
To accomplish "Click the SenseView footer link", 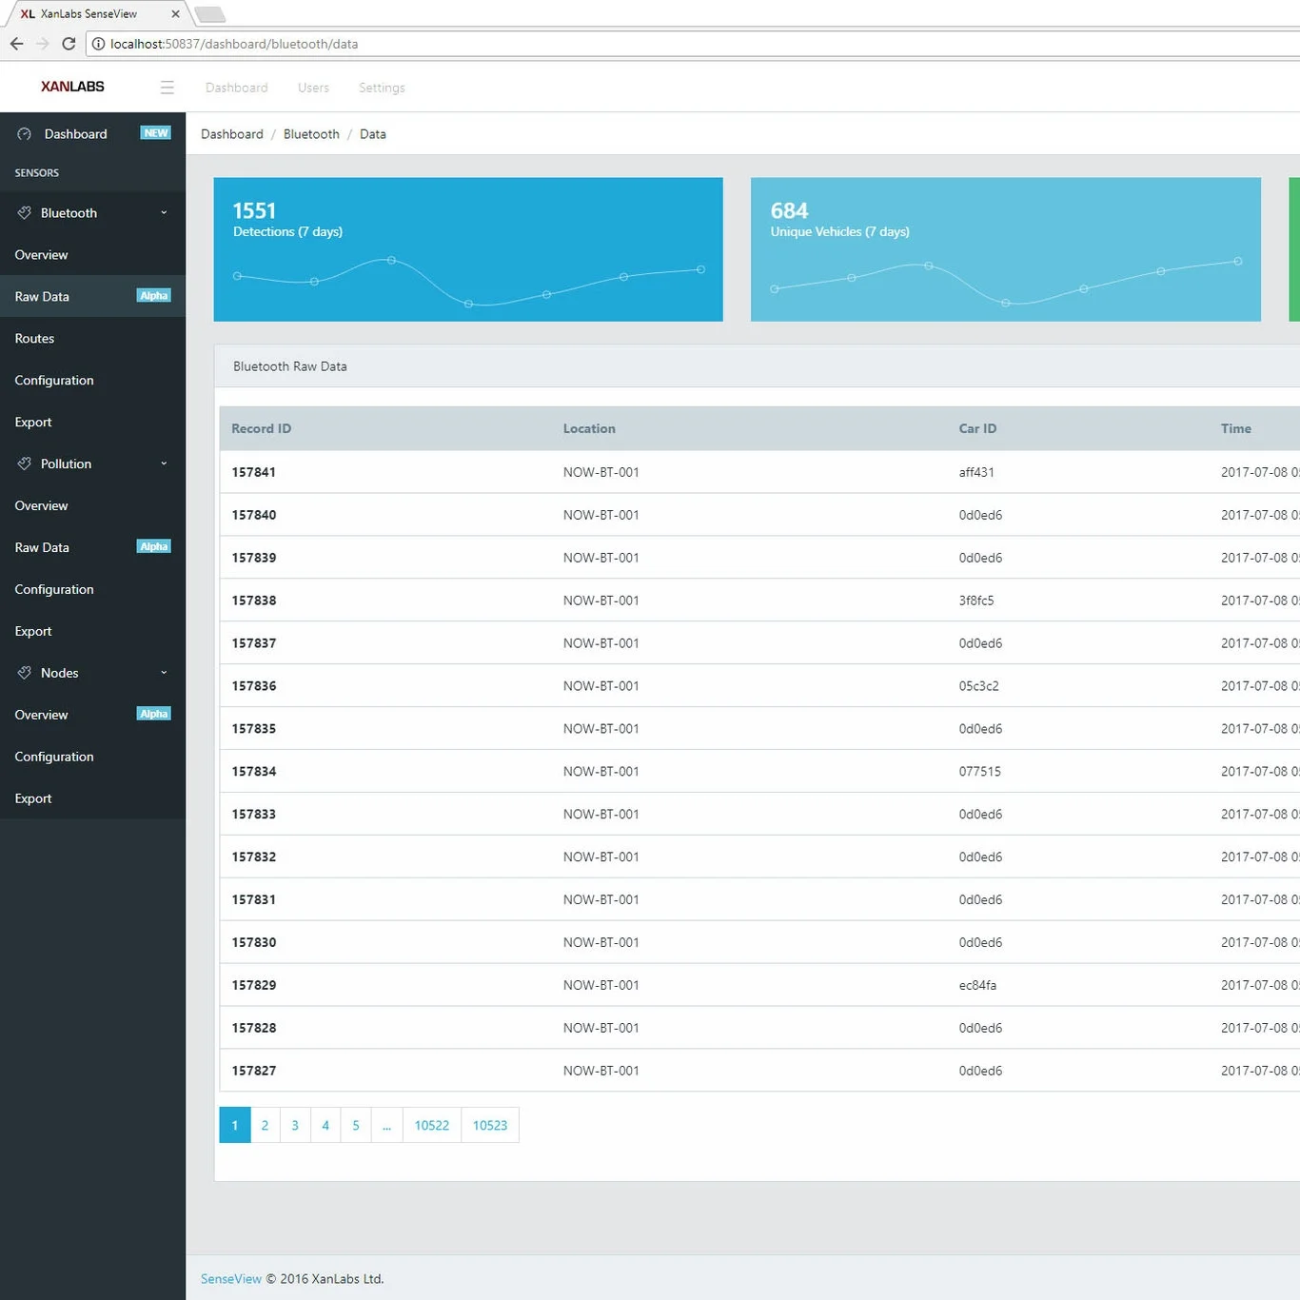I will 231,1279.
